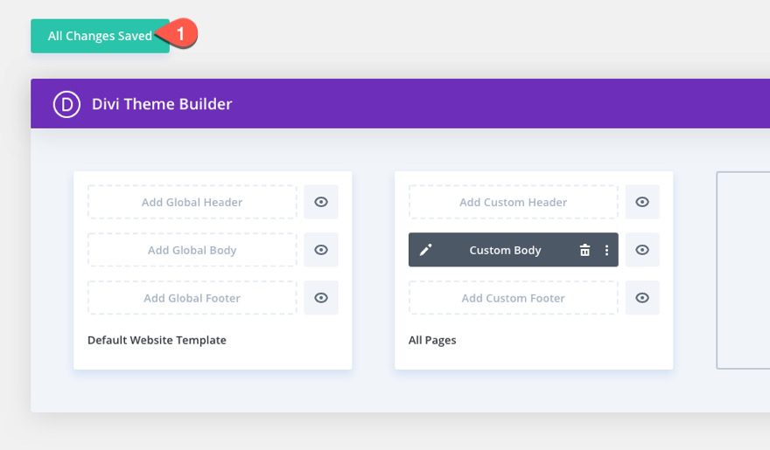Add a Custom Footer
The width and height of the screenshot is (770, 450).
tap(513, 298)
